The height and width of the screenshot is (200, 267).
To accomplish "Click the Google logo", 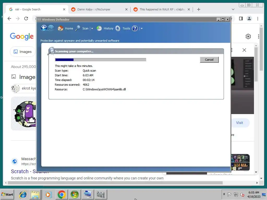I will [x=22, y=36].
